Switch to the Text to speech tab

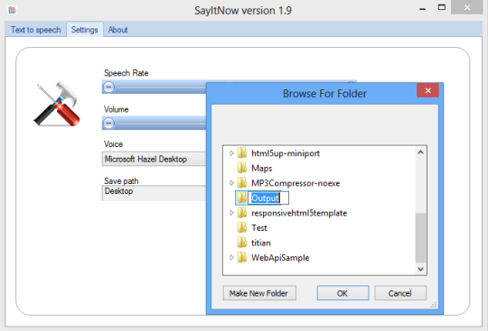[x=36, y=30]
